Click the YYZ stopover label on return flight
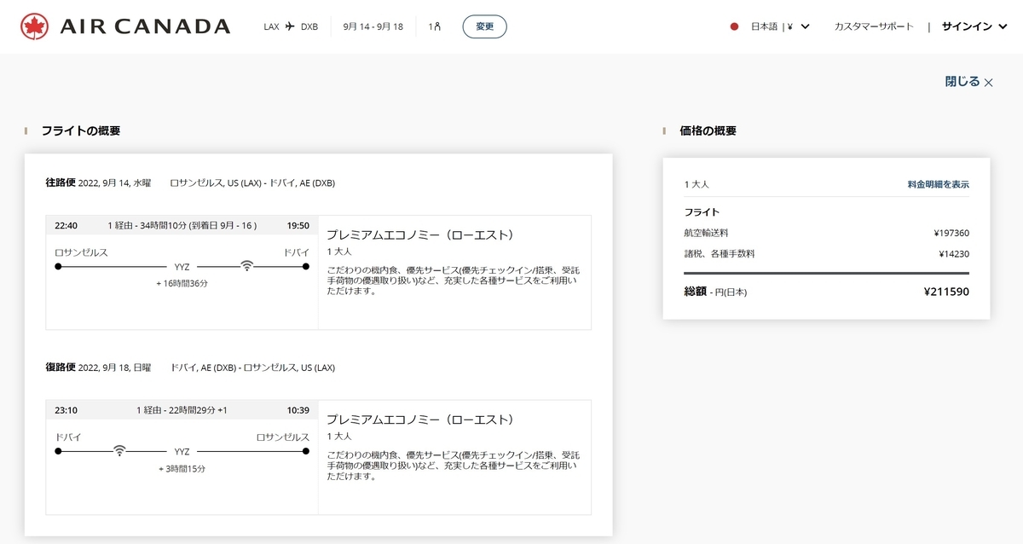 [182, 450]
